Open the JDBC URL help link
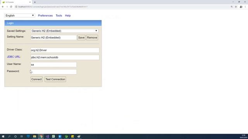 click(x=14, y=57)
